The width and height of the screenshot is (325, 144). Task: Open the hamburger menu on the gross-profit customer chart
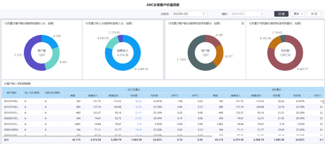coord(243,23)
